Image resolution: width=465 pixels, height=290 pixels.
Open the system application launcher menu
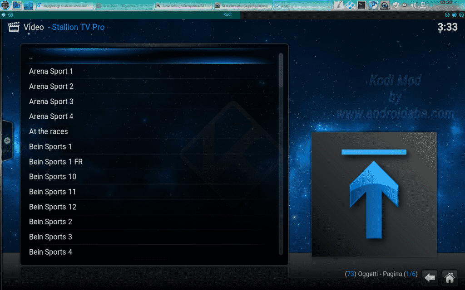pyautogui.click(x=5, y=5)
